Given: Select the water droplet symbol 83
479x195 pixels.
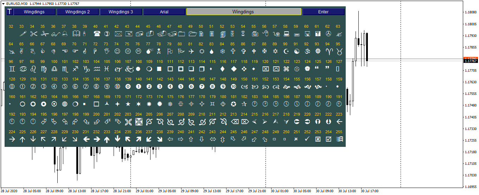Looking at the screenshot, I should click(x=211, y=51).
